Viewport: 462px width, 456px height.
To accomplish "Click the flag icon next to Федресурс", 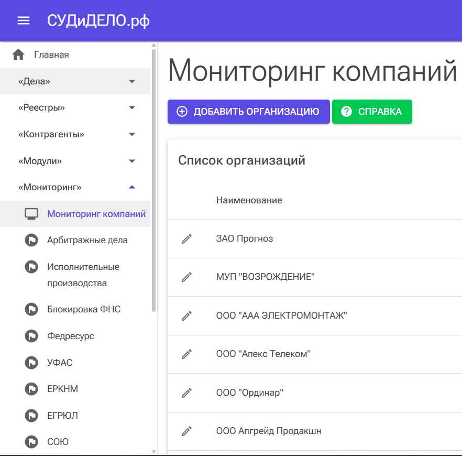I will click(31, 336).
